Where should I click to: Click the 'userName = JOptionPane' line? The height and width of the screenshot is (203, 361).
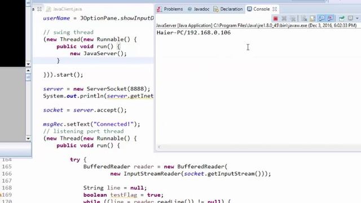coord(98,18)
